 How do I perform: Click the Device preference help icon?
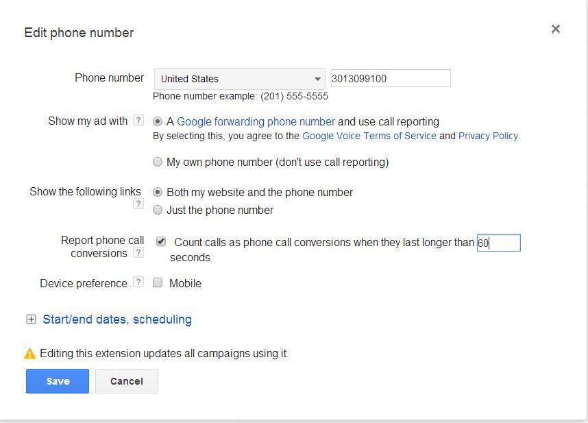point(138,282)
